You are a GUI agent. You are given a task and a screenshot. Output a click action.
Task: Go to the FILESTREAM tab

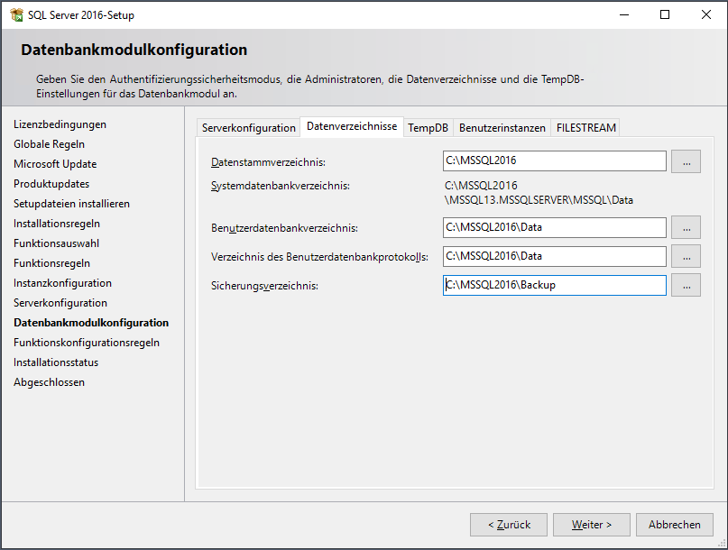pyautogui.click(x=585, y=128)
